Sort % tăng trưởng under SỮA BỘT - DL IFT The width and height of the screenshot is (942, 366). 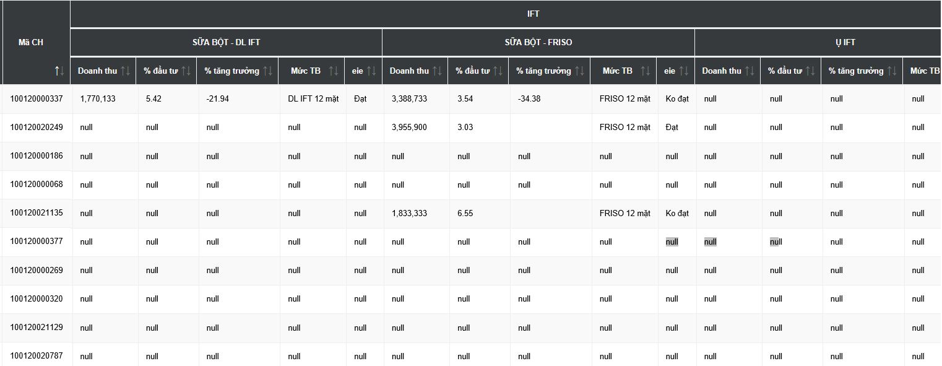pyautogui.click(x=267, y=71)
